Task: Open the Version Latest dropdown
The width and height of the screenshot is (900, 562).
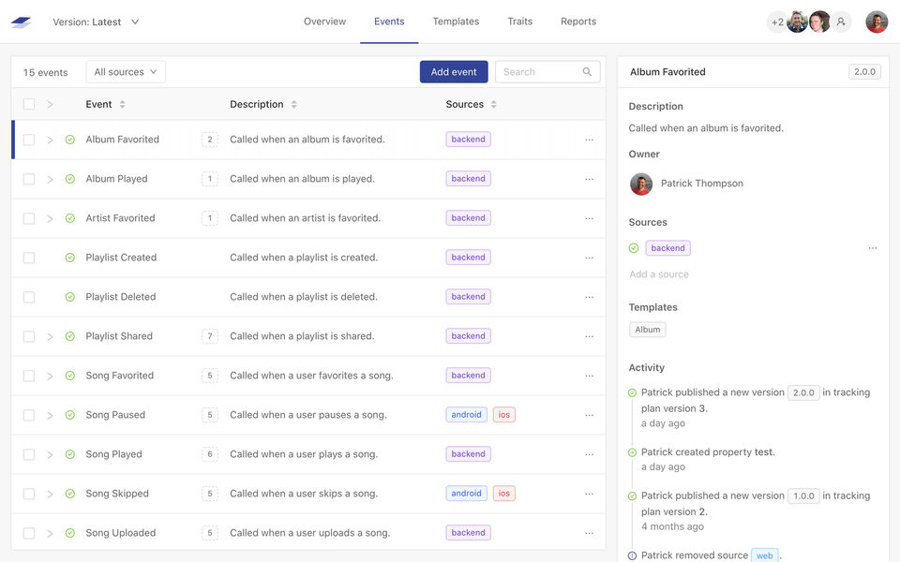Action: pos(96,22)
